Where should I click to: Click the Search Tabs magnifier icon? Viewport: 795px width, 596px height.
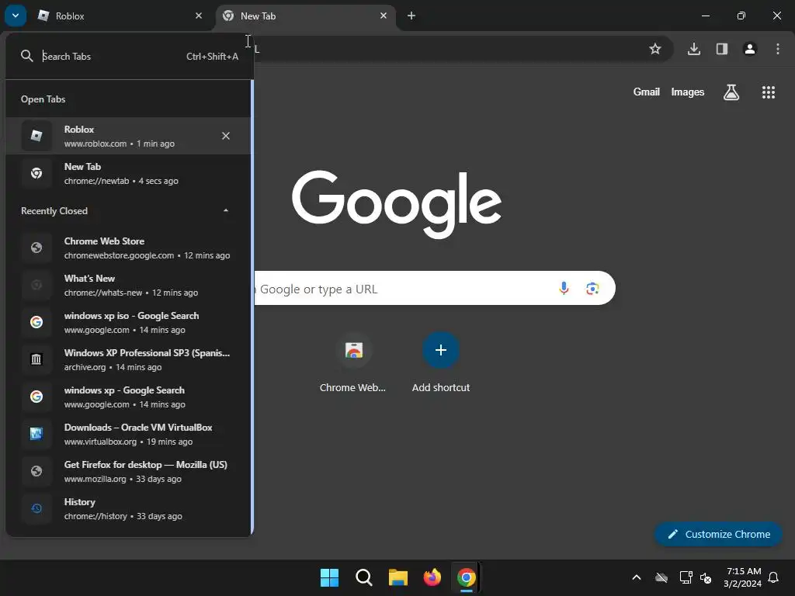[x=27, y=56]
